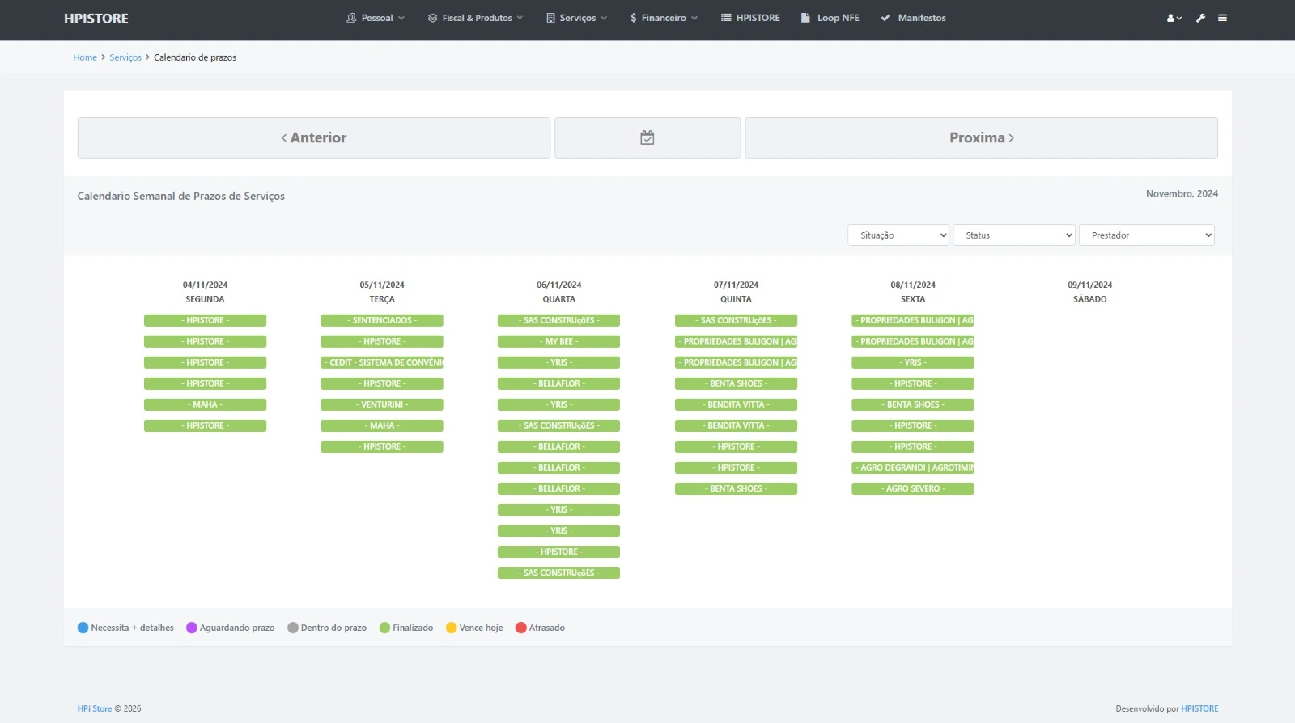Image resolution: width=1295 pixels, height=723 pixels.
Task: Expand the Situação dropdown filter
Action: 898,235
